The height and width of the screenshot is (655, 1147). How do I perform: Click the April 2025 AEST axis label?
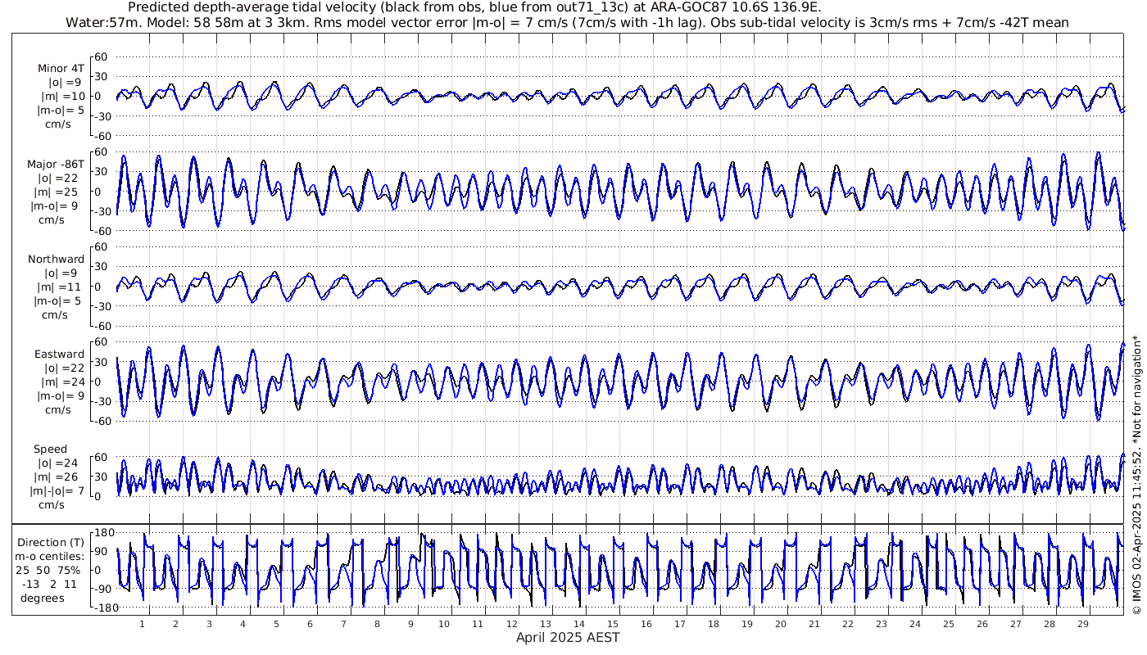[x=568, y=637]
